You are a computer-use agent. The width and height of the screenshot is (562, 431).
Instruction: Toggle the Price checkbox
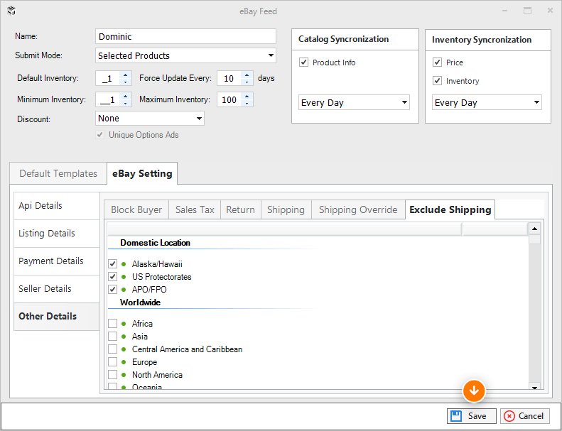pos(437,62)
